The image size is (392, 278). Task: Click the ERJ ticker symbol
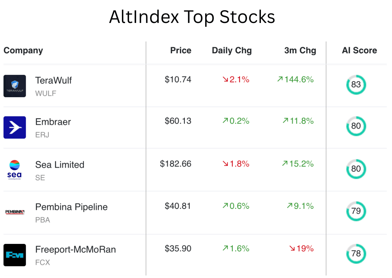tap(42, 135)
